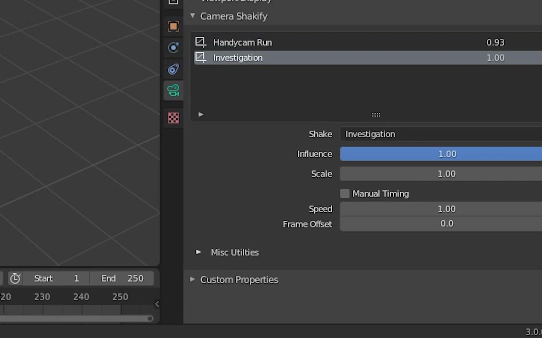Toggle the preview range stopwatch icon
The height and width of the screenshot is (338, 542).
(15, 278)
